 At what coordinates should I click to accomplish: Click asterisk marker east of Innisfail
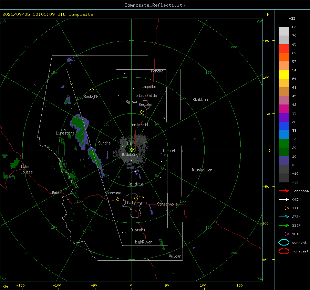click(x=164, y=118)
